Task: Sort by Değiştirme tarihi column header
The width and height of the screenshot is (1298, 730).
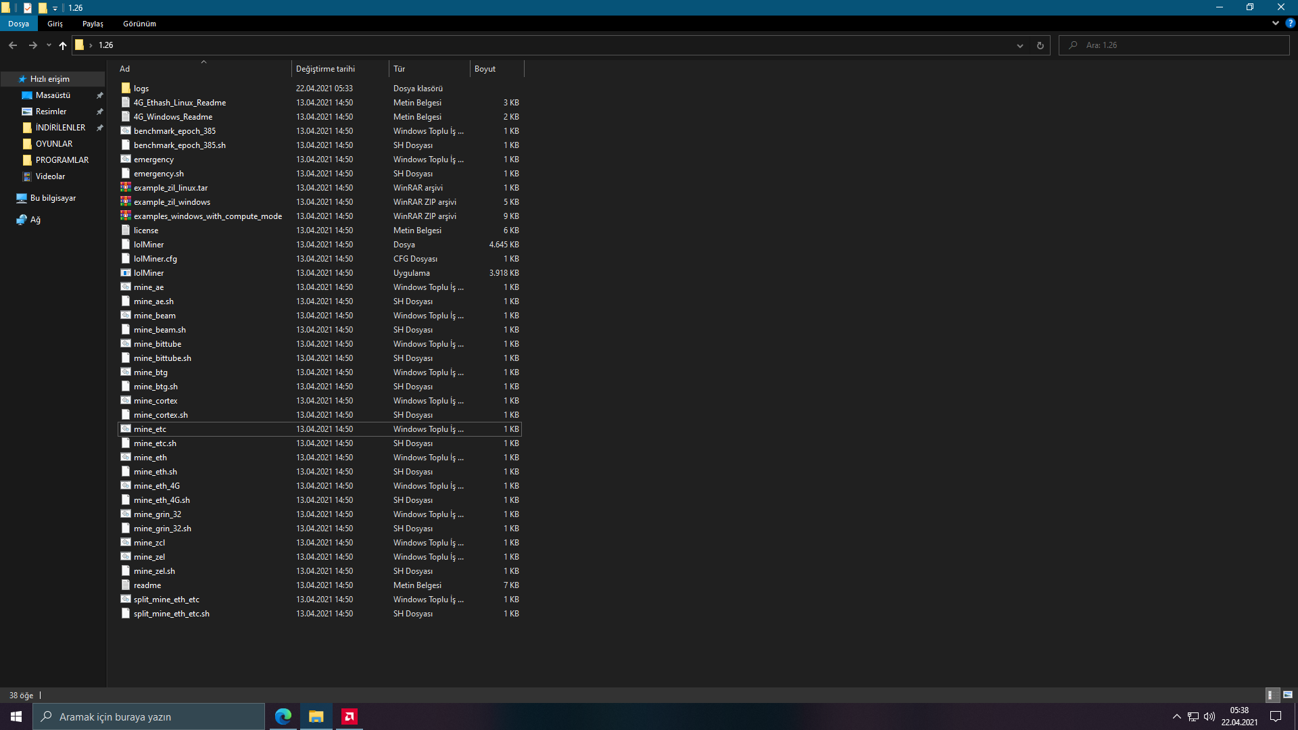Action: click(x=325, y=69)
